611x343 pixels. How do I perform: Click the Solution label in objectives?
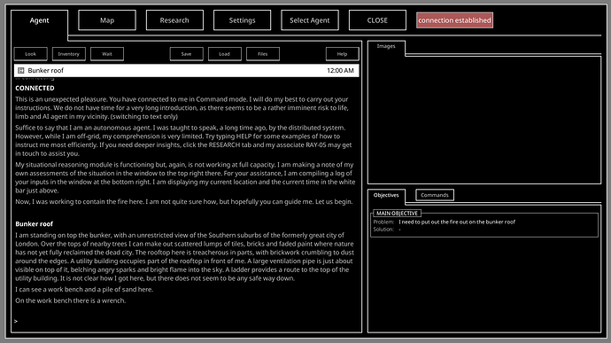click(383, 230)
